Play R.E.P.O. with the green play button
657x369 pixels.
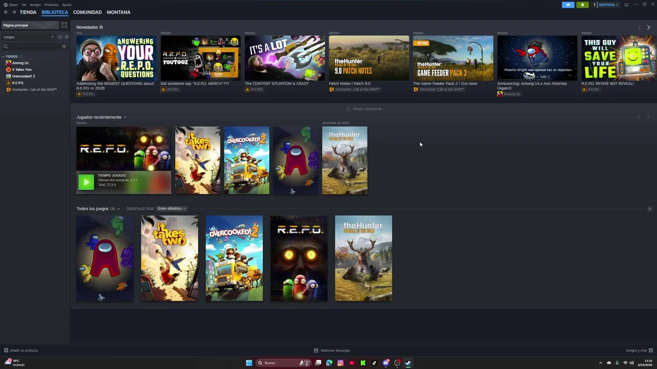pos(86,182)
